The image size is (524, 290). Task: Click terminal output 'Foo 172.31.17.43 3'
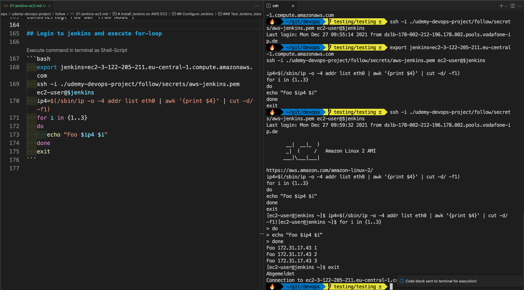(292, 261)
